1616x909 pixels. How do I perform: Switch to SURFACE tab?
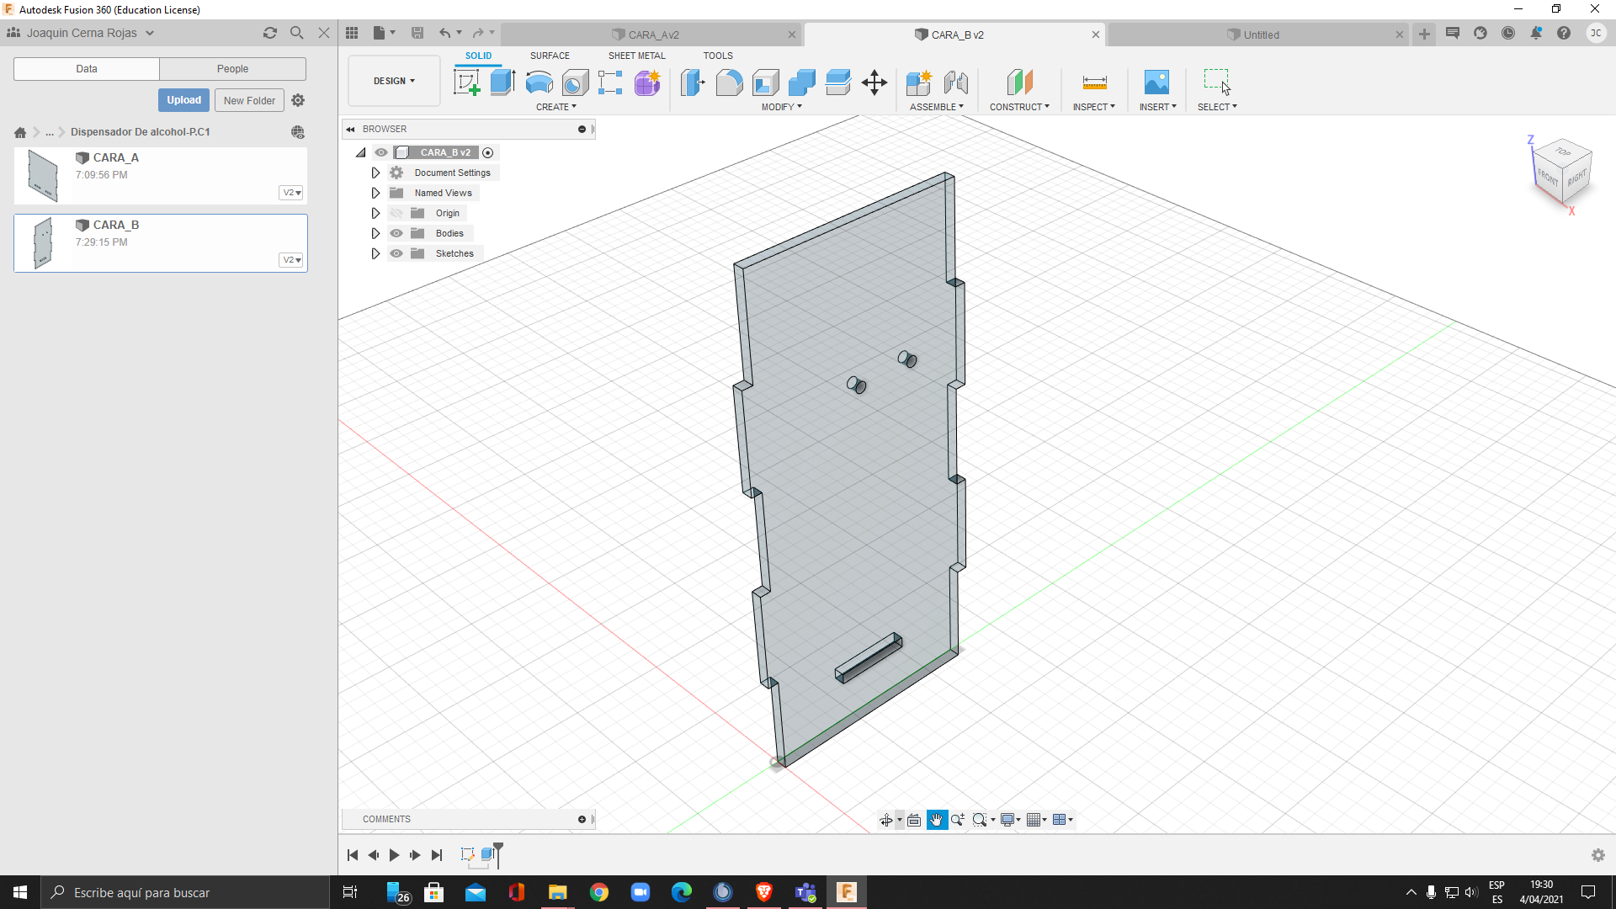(550, 56)
